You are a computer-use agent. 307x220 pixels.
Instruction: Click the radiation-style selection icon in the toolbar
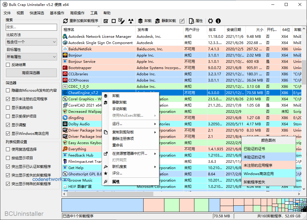[130, 21]
